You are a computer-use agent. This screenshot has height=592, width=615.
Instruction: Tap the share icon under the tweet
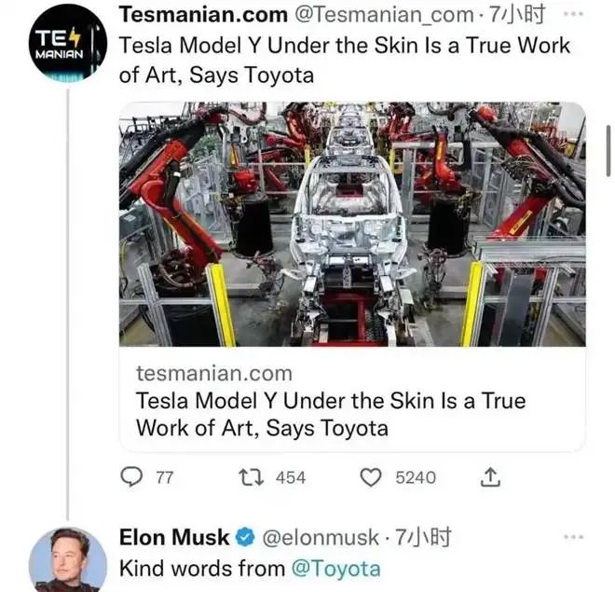coord(490,477)
